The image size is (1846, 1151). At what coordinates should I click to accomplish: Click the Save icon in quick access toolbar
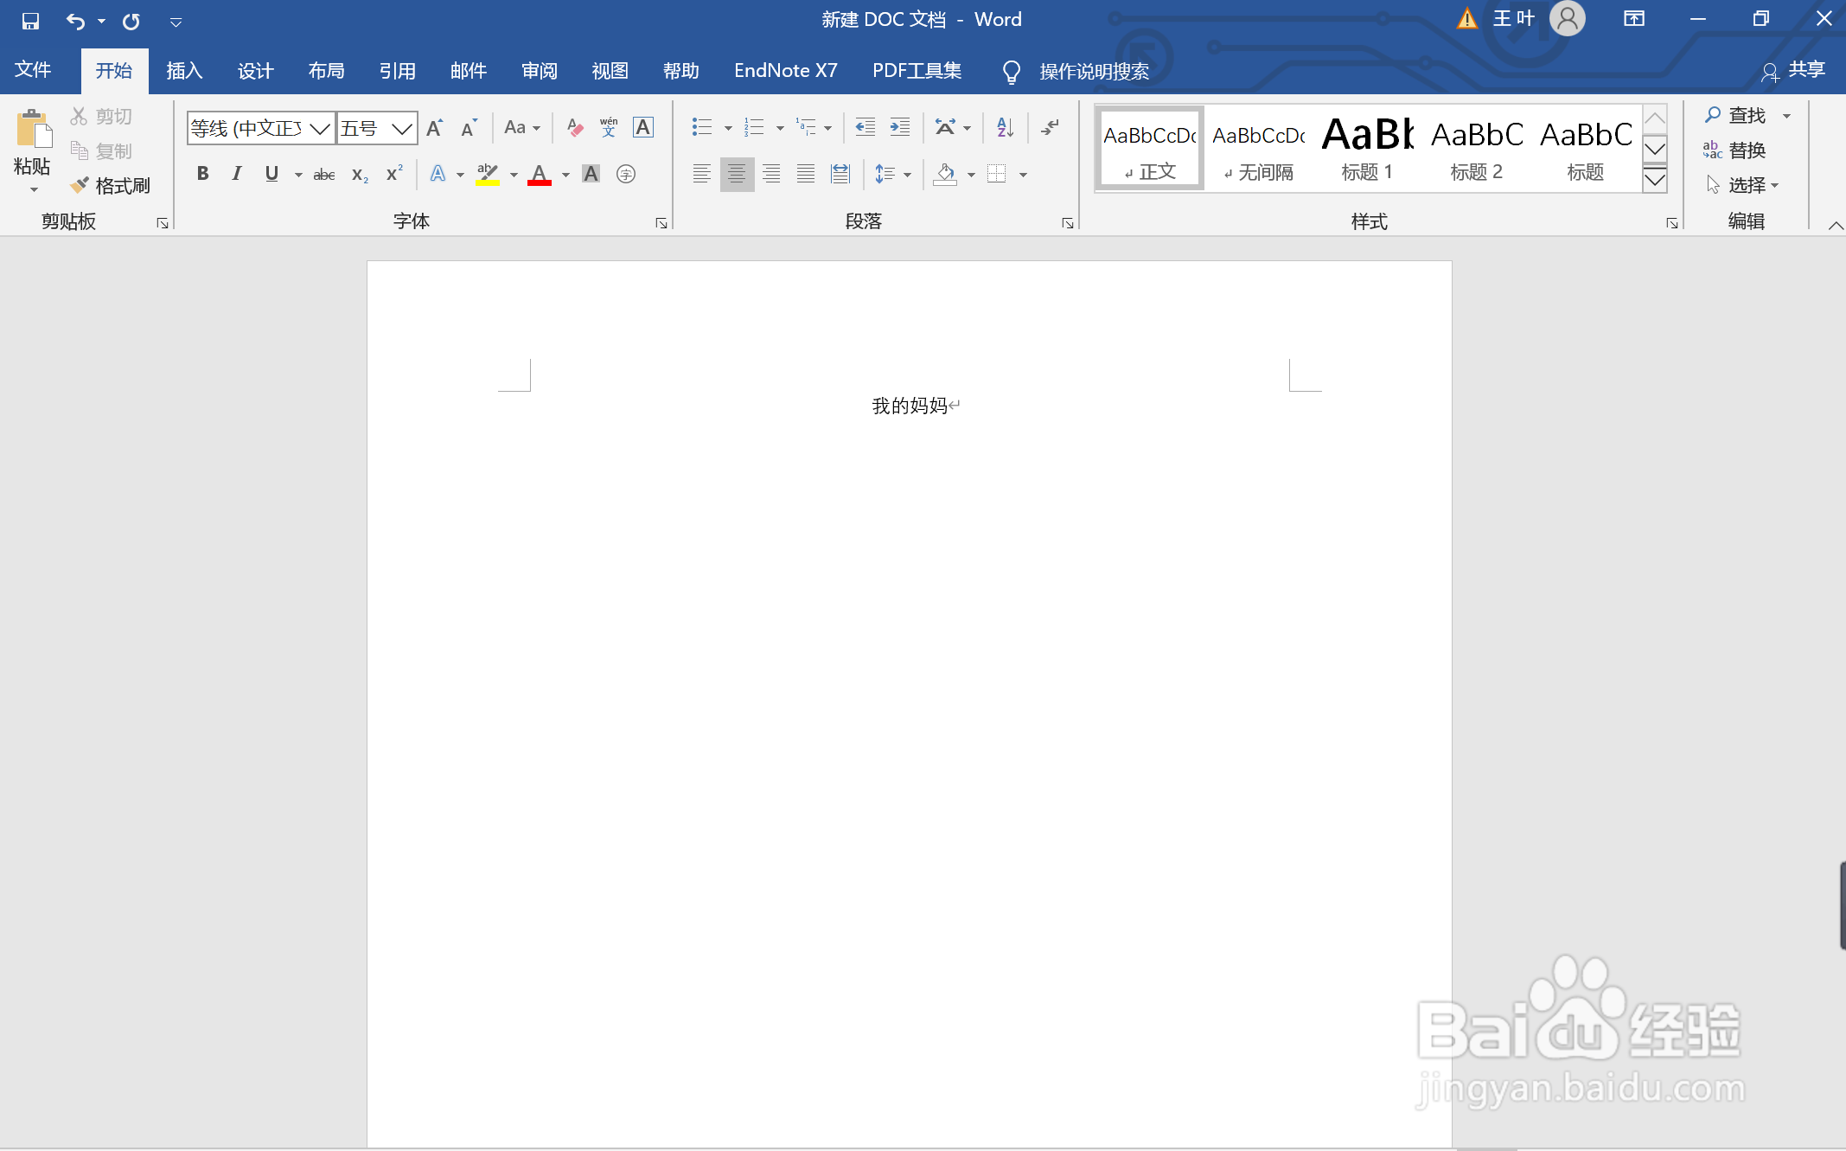tap(30, 21)
